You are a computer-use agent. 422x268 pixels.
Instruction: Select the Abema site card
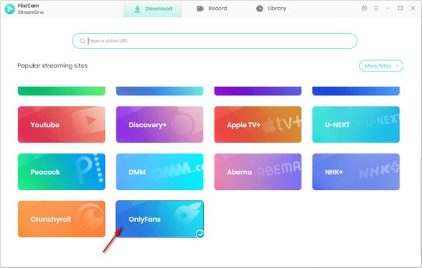258,172
